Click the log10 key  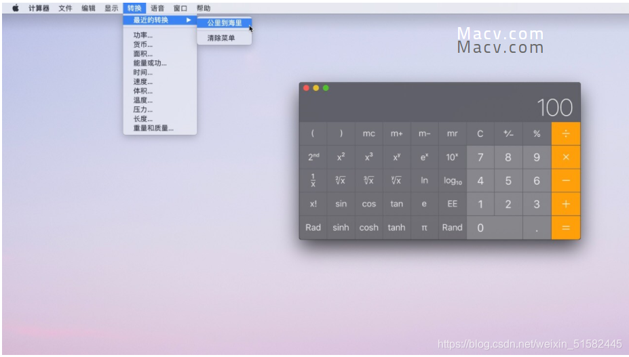click(453, 181)
